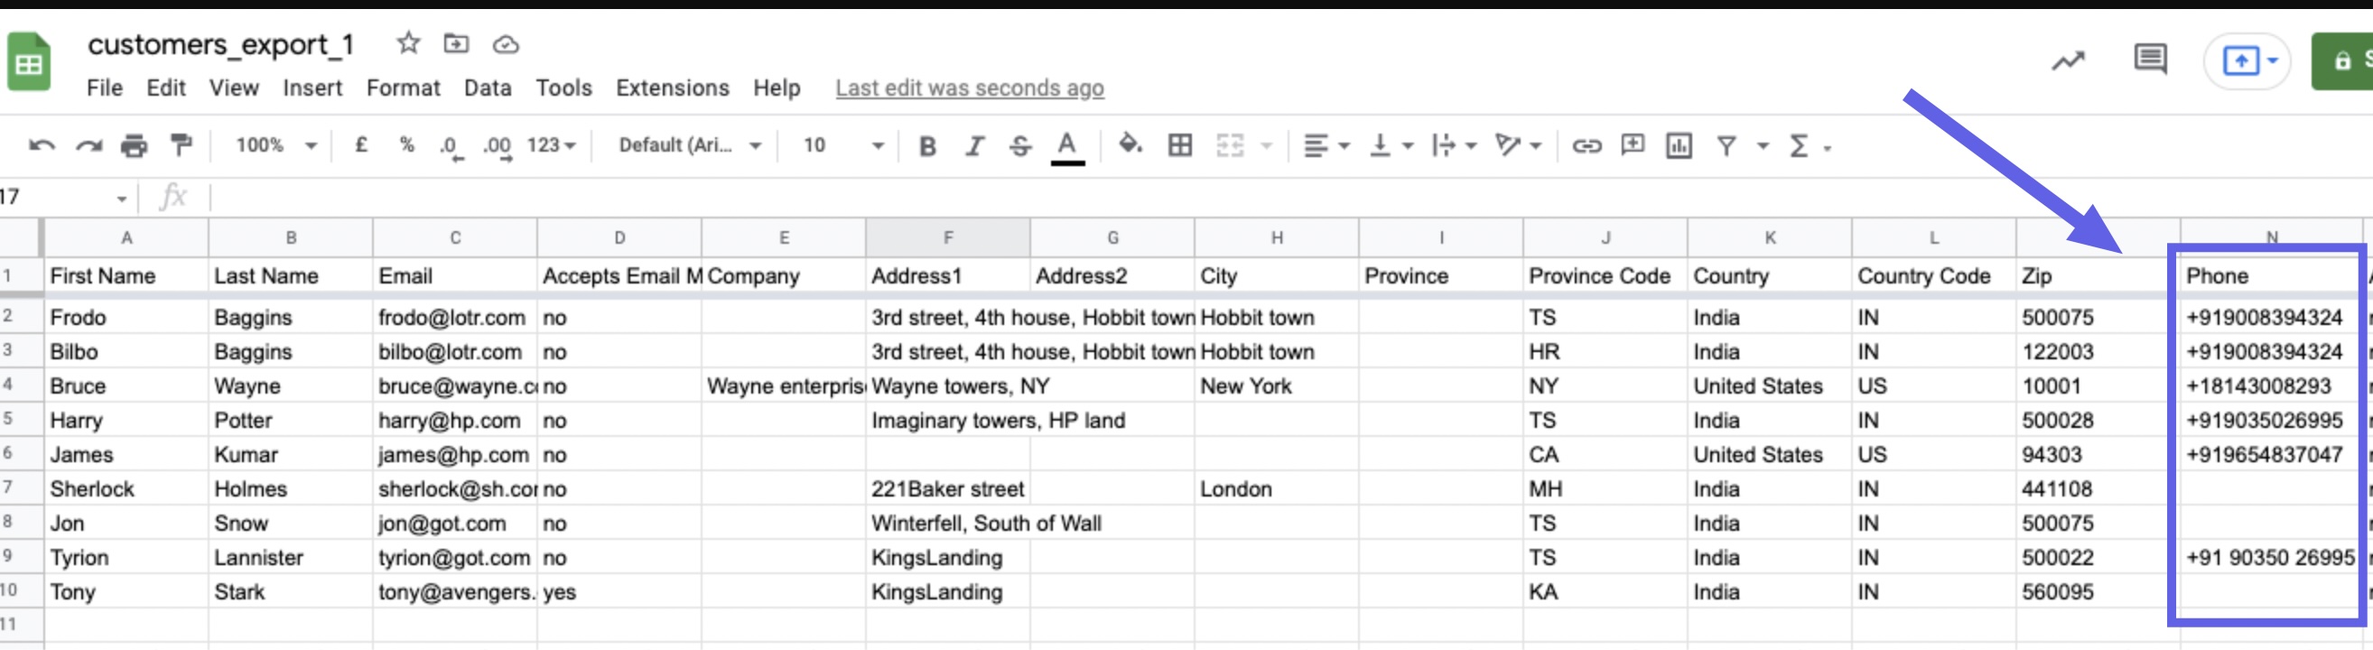Format as currency using £ icon
The height and width of the screenshot is (650, 2373).
tap(361, 144)
